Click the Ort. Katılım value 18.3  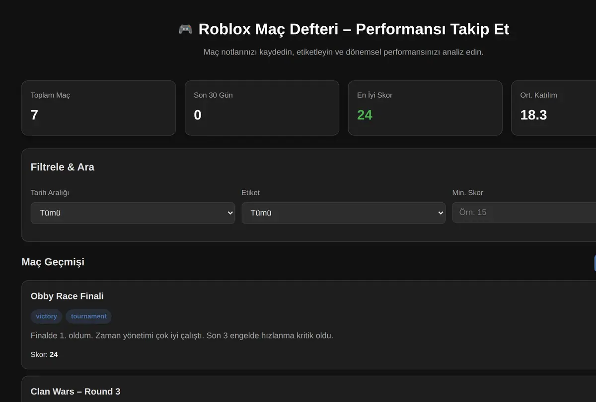click(533, 115)
